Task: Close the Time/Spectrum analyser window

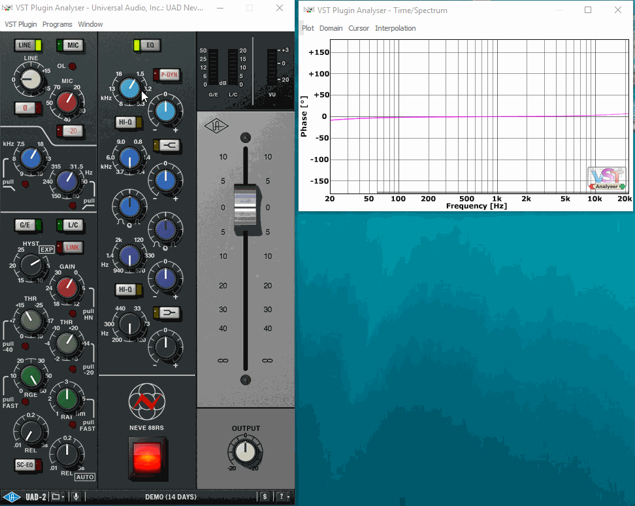Action: pyautogui.click(x=617, y=10)
